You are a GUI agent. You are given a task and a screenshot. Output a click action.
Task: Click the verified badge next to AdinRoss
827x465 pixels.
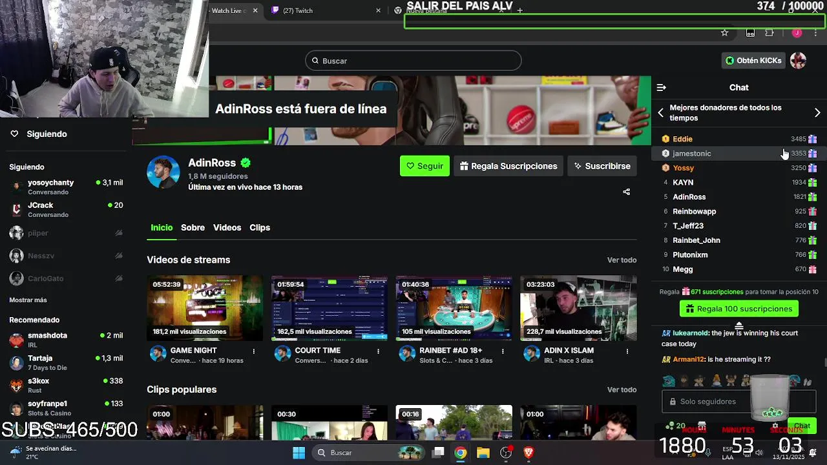tap(246, 163)
